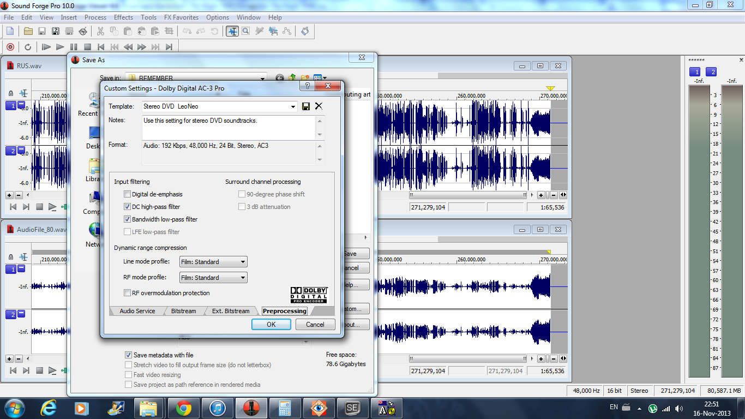
Task: Delete template with the X icon
Action: pyautogui.click(x=319, y=106)
